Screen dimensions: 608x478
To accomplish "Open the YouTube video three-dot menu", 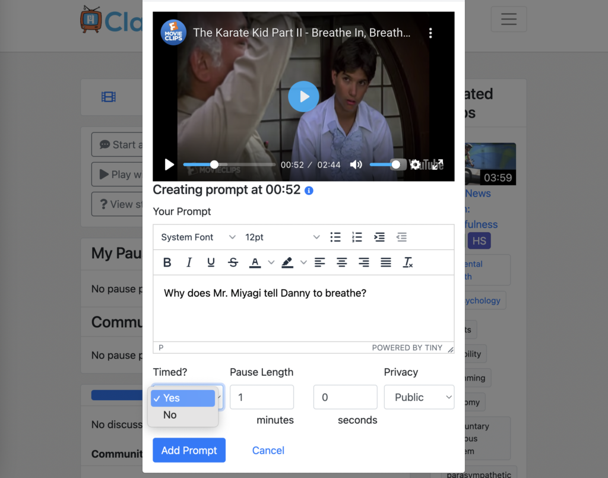I will 430,33.
